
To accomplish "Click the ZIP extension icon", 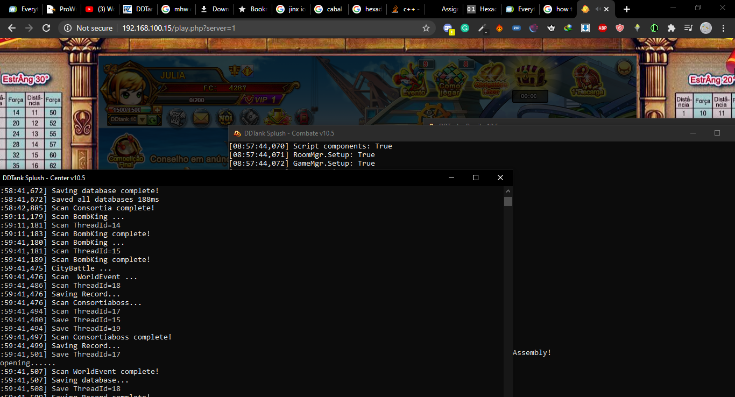I will point(517,28).
